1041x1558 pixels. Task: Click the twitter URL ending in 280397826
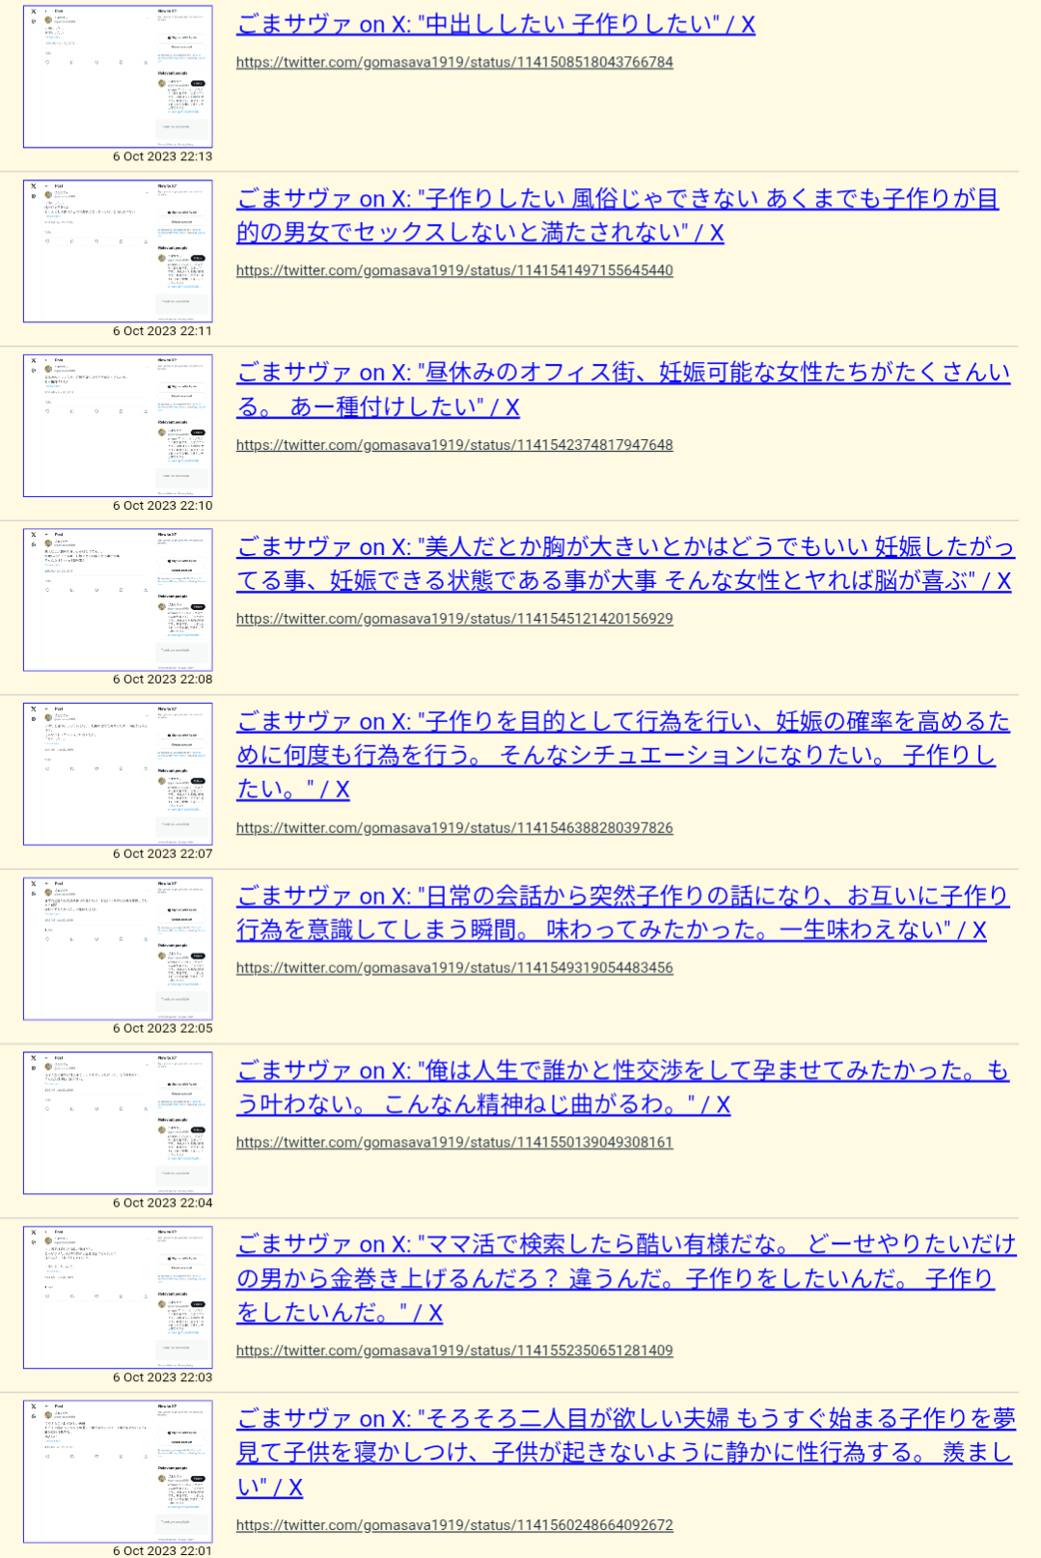coord(454,828)
